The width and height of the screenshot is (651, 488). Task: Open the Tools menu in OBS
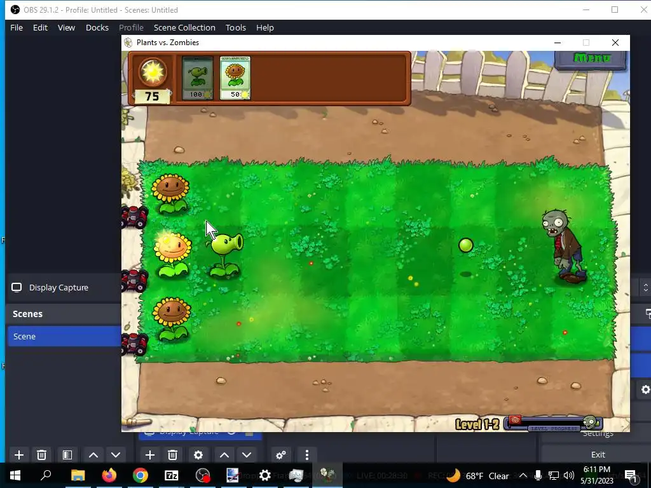[236, 27]
